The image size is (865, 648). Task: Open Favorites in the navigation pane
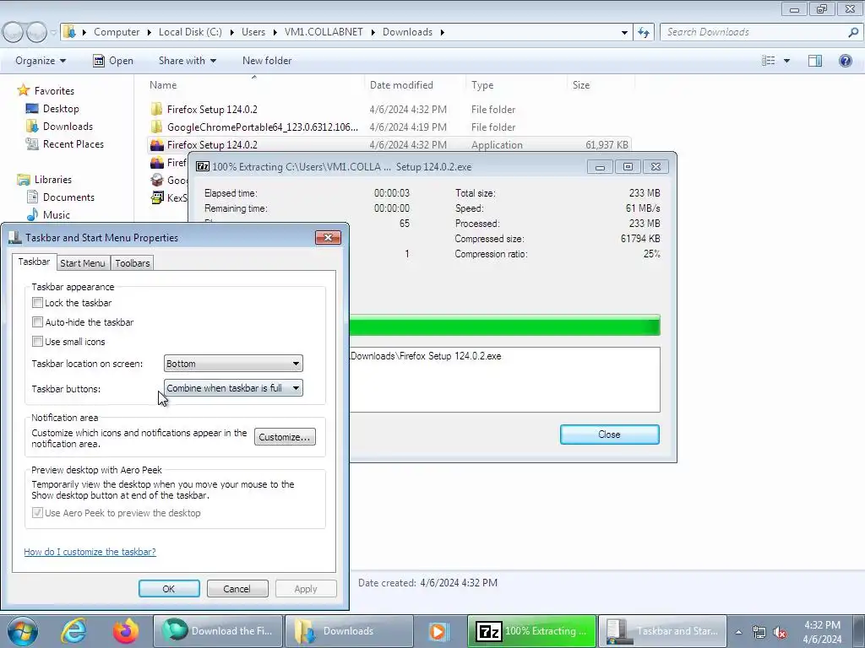54,91
